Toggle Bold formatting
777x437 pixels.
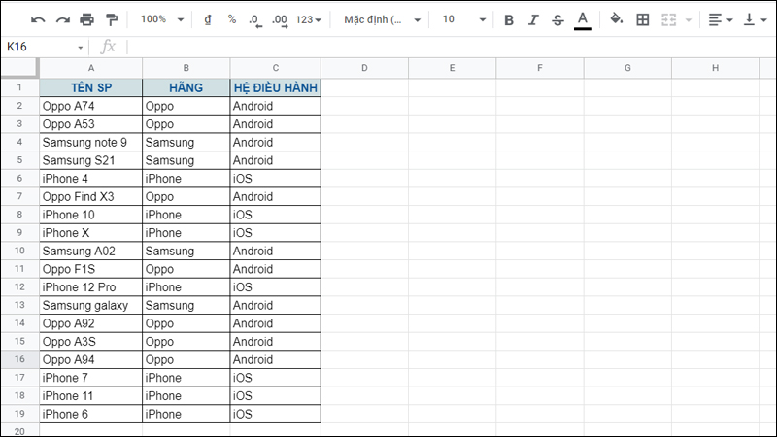pyautogui.click(x=509, y=19)
